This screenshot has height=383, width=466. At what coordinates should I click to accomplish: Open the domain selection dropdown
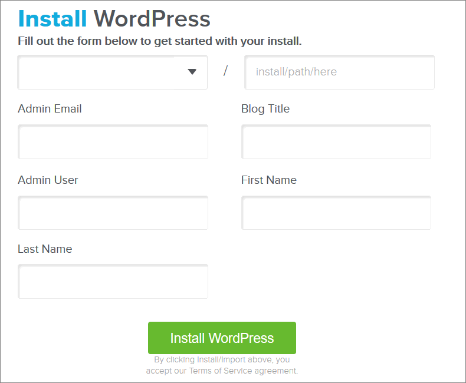coord(112,72)
